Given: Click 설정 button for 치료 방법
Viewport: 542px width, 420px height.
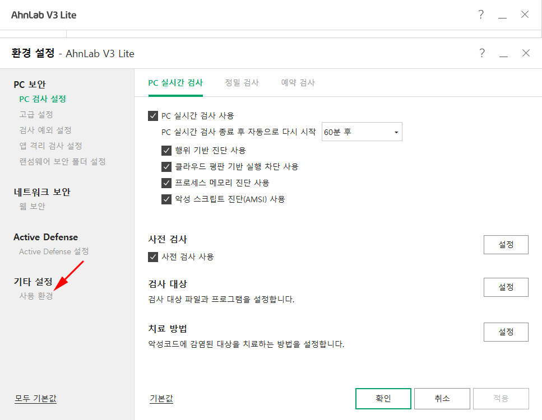Looking at the screenshot, I should coord(506,332).
